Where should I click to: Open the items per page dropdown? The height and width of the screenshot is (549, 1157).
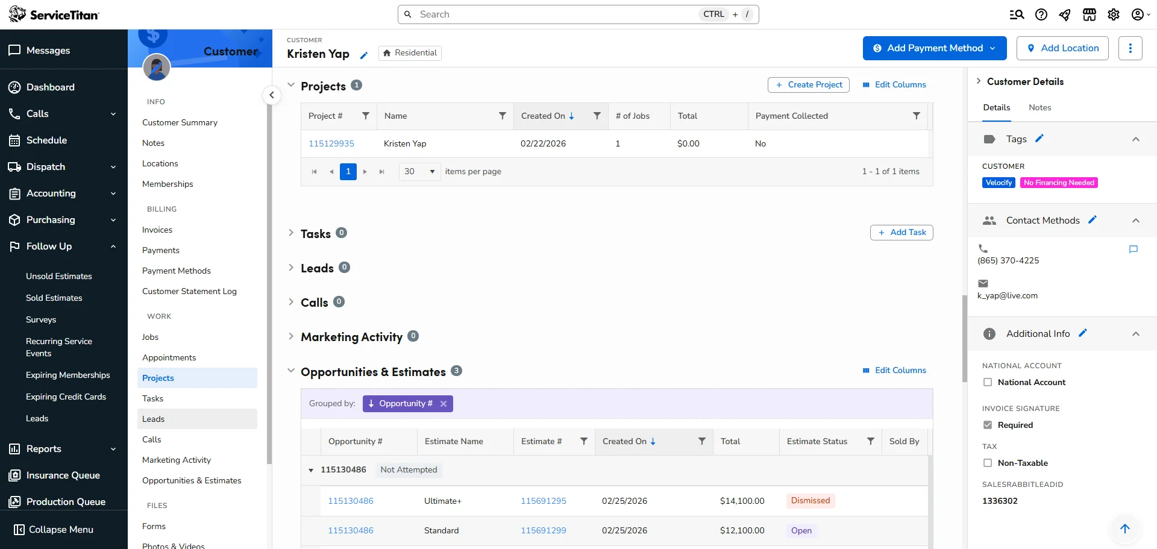(x=419, y=171)
